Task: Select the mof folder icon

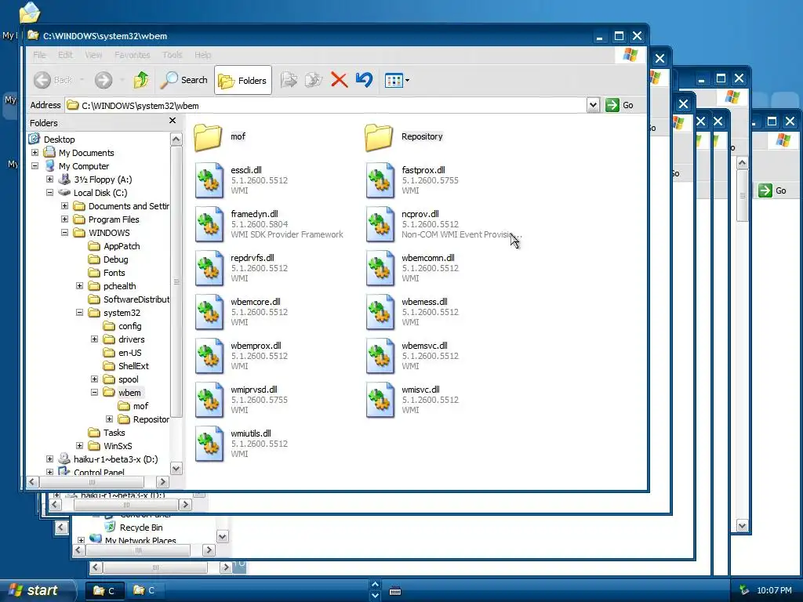Action: 208,137
